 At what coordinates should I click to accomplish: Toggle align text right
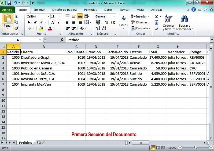tap(80, 22)
